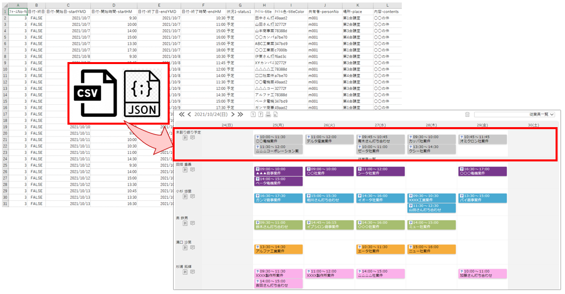The image size is (565, 294).
Task: Open the blue 13:30～15:00 パイ商事案件 event
Action: click(483, 198)
